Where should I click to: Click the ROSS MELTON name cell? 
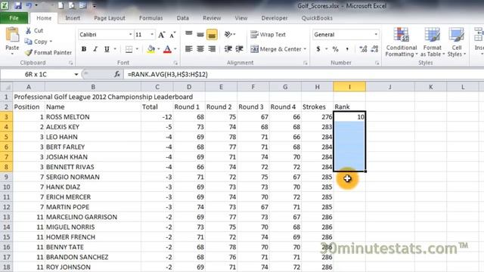[x=93, y=117]
